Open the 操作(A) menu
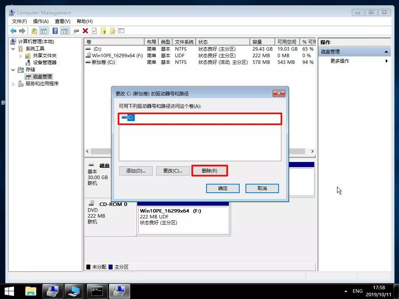 click(x=41, y=21)
